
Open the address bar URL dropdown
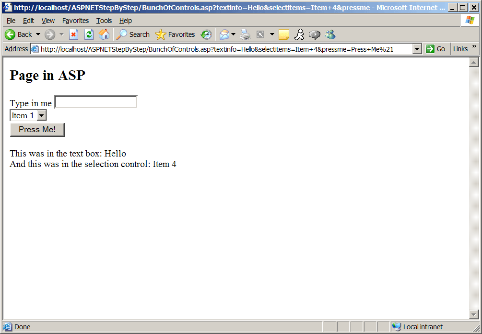[417, 49]
